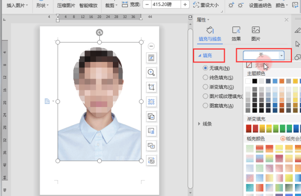Click the pencil icon in right sidebar
This screenshot has height=196, width=301.
pos(297,30)
